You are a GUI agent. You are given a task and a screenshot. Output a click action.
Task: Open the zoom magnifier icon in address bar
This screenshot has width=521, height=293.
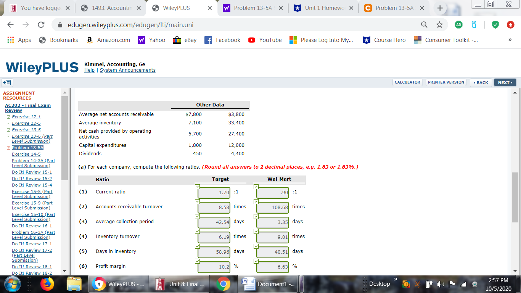pyautogui.click(x=424, y=25)
